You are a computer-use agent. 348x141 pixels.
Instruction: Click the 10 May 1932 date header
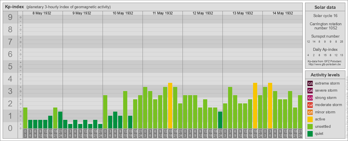coord(123,13)
